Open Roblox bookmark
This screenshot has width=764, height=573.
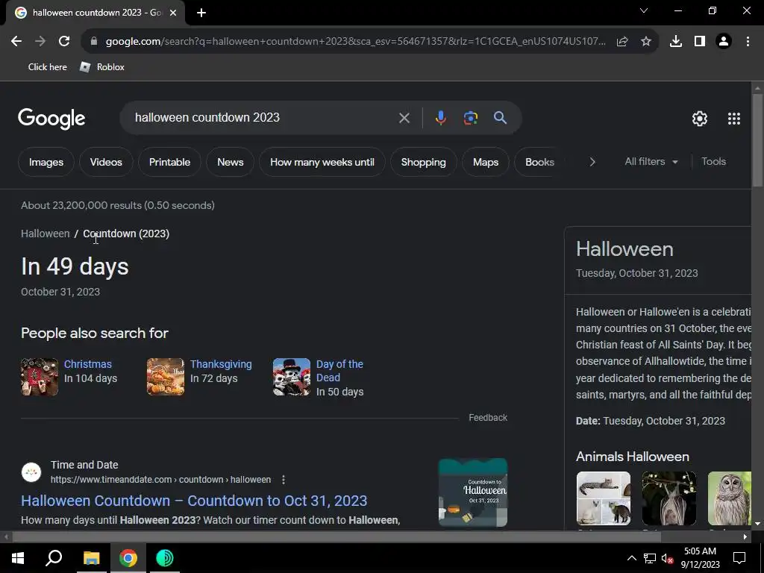click(102, 67)
